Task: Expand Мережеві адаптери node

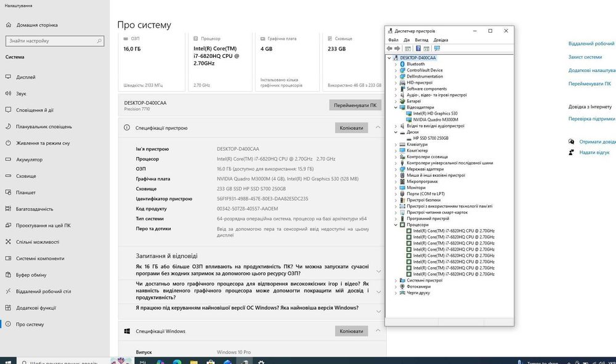Action: click(x=395, y=169)
